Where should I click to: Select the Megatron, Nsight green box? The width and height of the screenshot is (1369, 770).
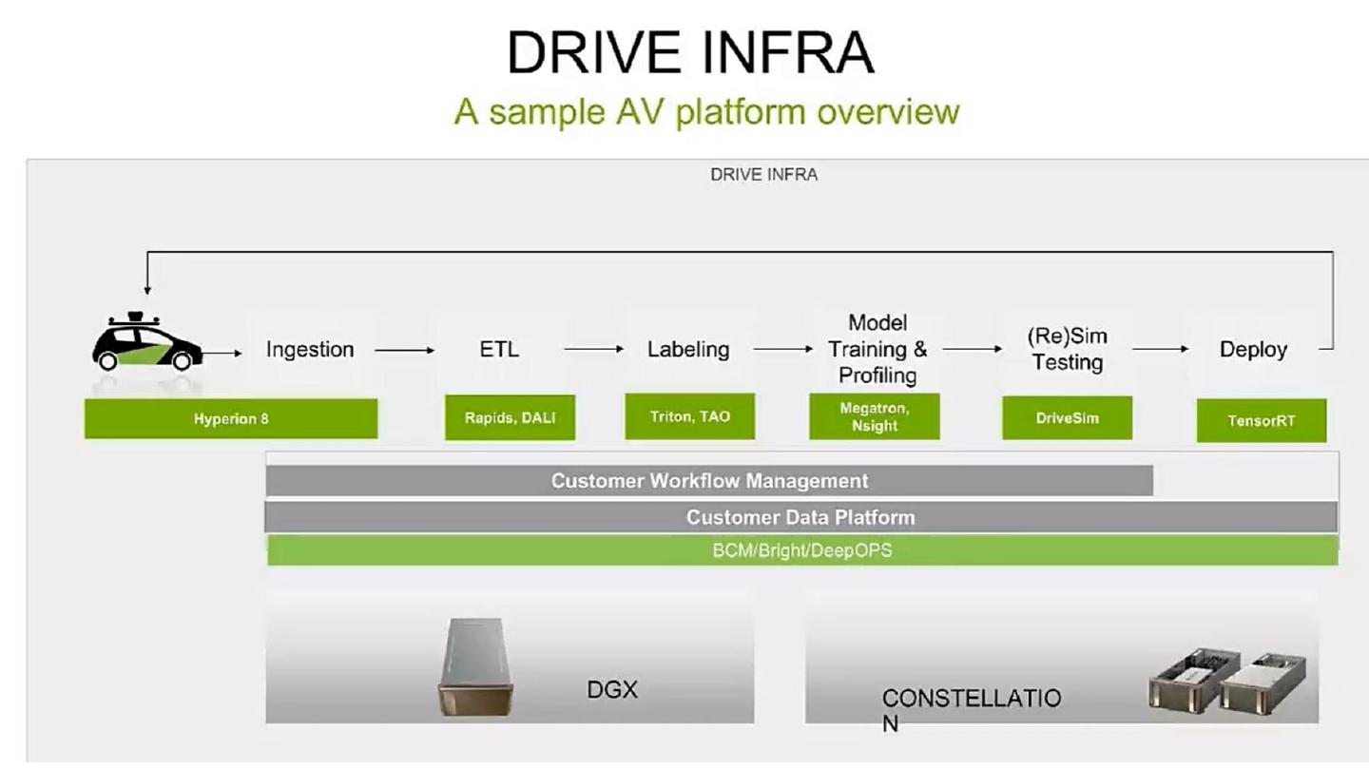(875, 416)
